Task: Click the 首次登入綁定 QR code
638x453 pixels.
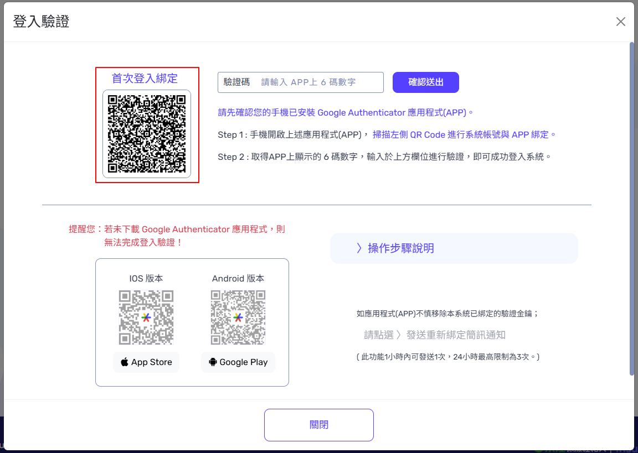Action: [x=147, y=134]
